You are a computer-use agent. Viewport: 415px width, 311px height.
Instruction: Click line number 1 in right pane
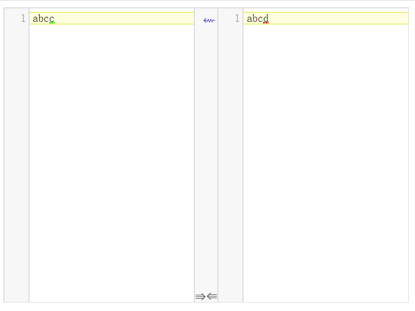pyautogui.click(x=237, y=18)
